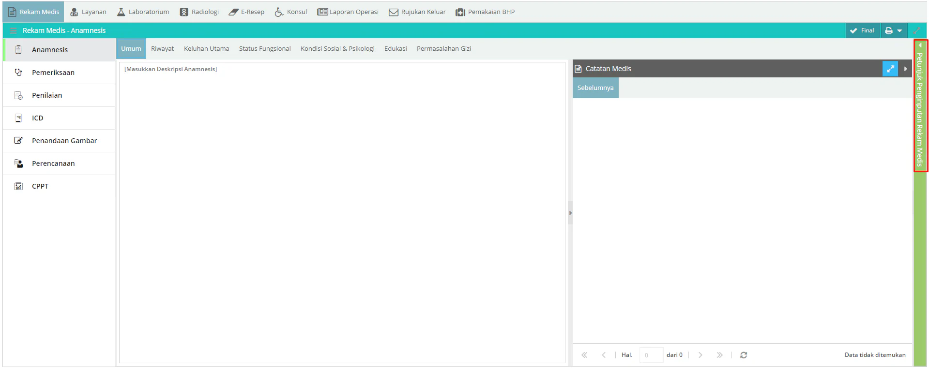Click the Penilaian document icon
Screen dimensions: 929x369
[18, 95]
